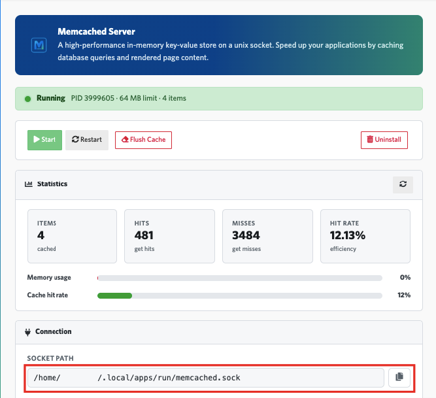Select the HIT RATE 12.13% card

tap(365, 236)
